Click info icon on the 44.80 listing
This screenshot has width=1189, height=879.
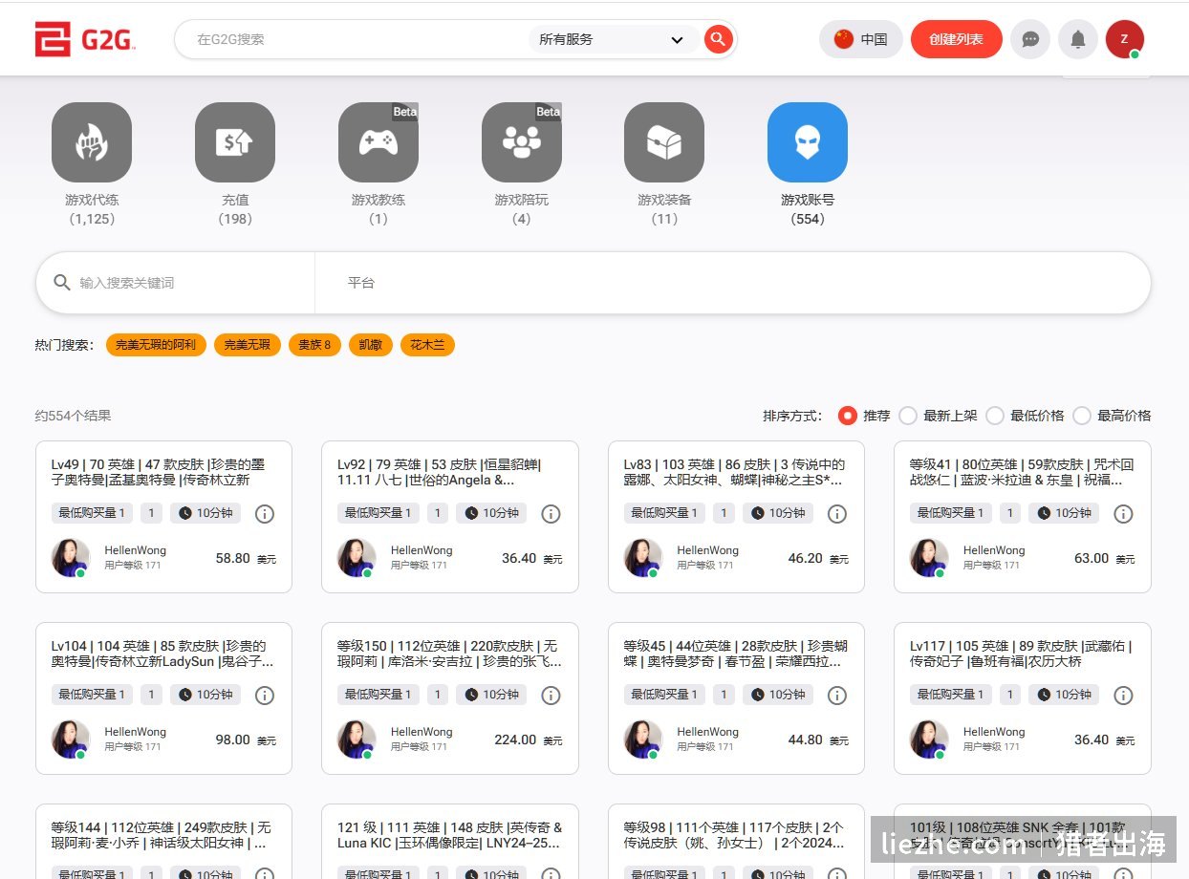point(837,696)
